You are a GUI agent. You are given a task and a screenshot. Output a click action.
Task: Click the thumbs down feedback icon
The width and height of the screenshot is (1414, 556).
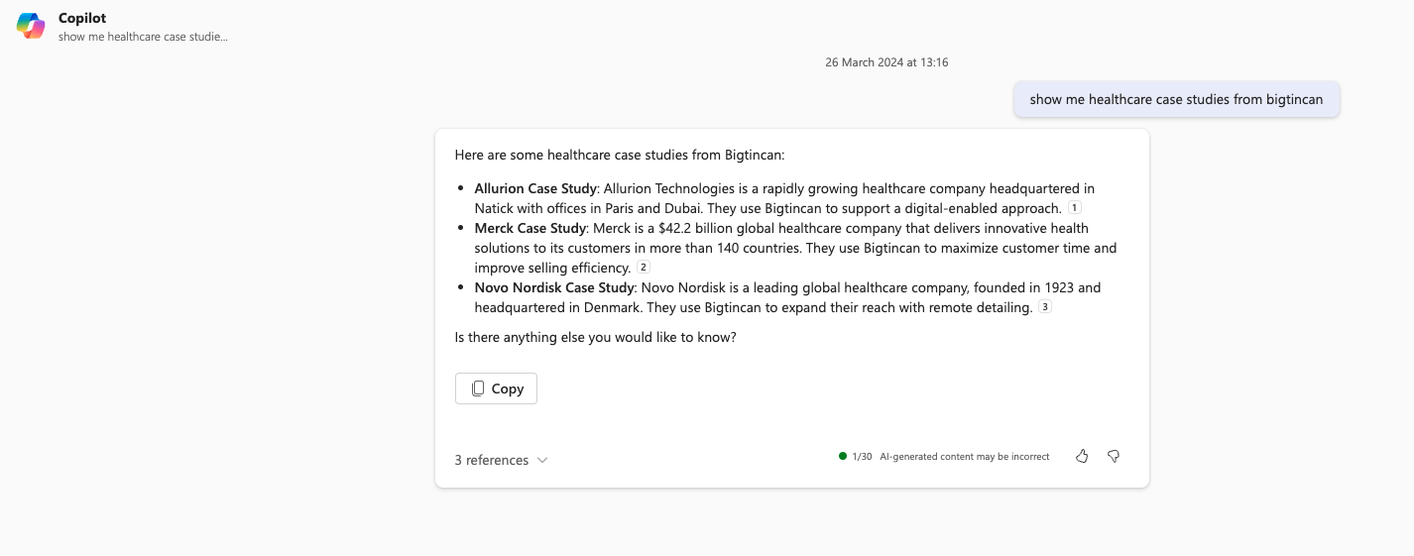pyautogui.click(x=1114, y=456)
